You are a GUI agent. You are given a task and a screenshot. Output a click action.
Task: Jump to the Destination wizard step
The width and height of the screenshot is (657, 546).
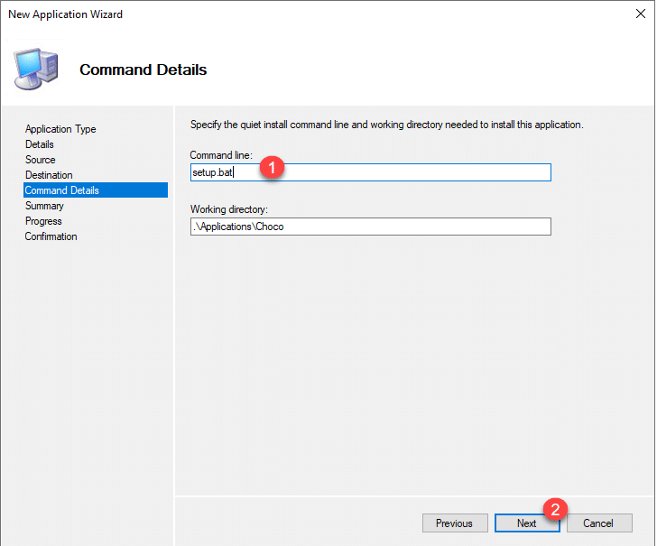coord(50,175)
